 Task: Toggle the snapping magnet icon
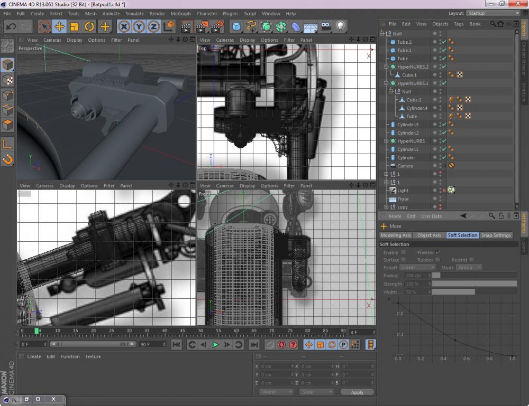click(x=7, y=159)
